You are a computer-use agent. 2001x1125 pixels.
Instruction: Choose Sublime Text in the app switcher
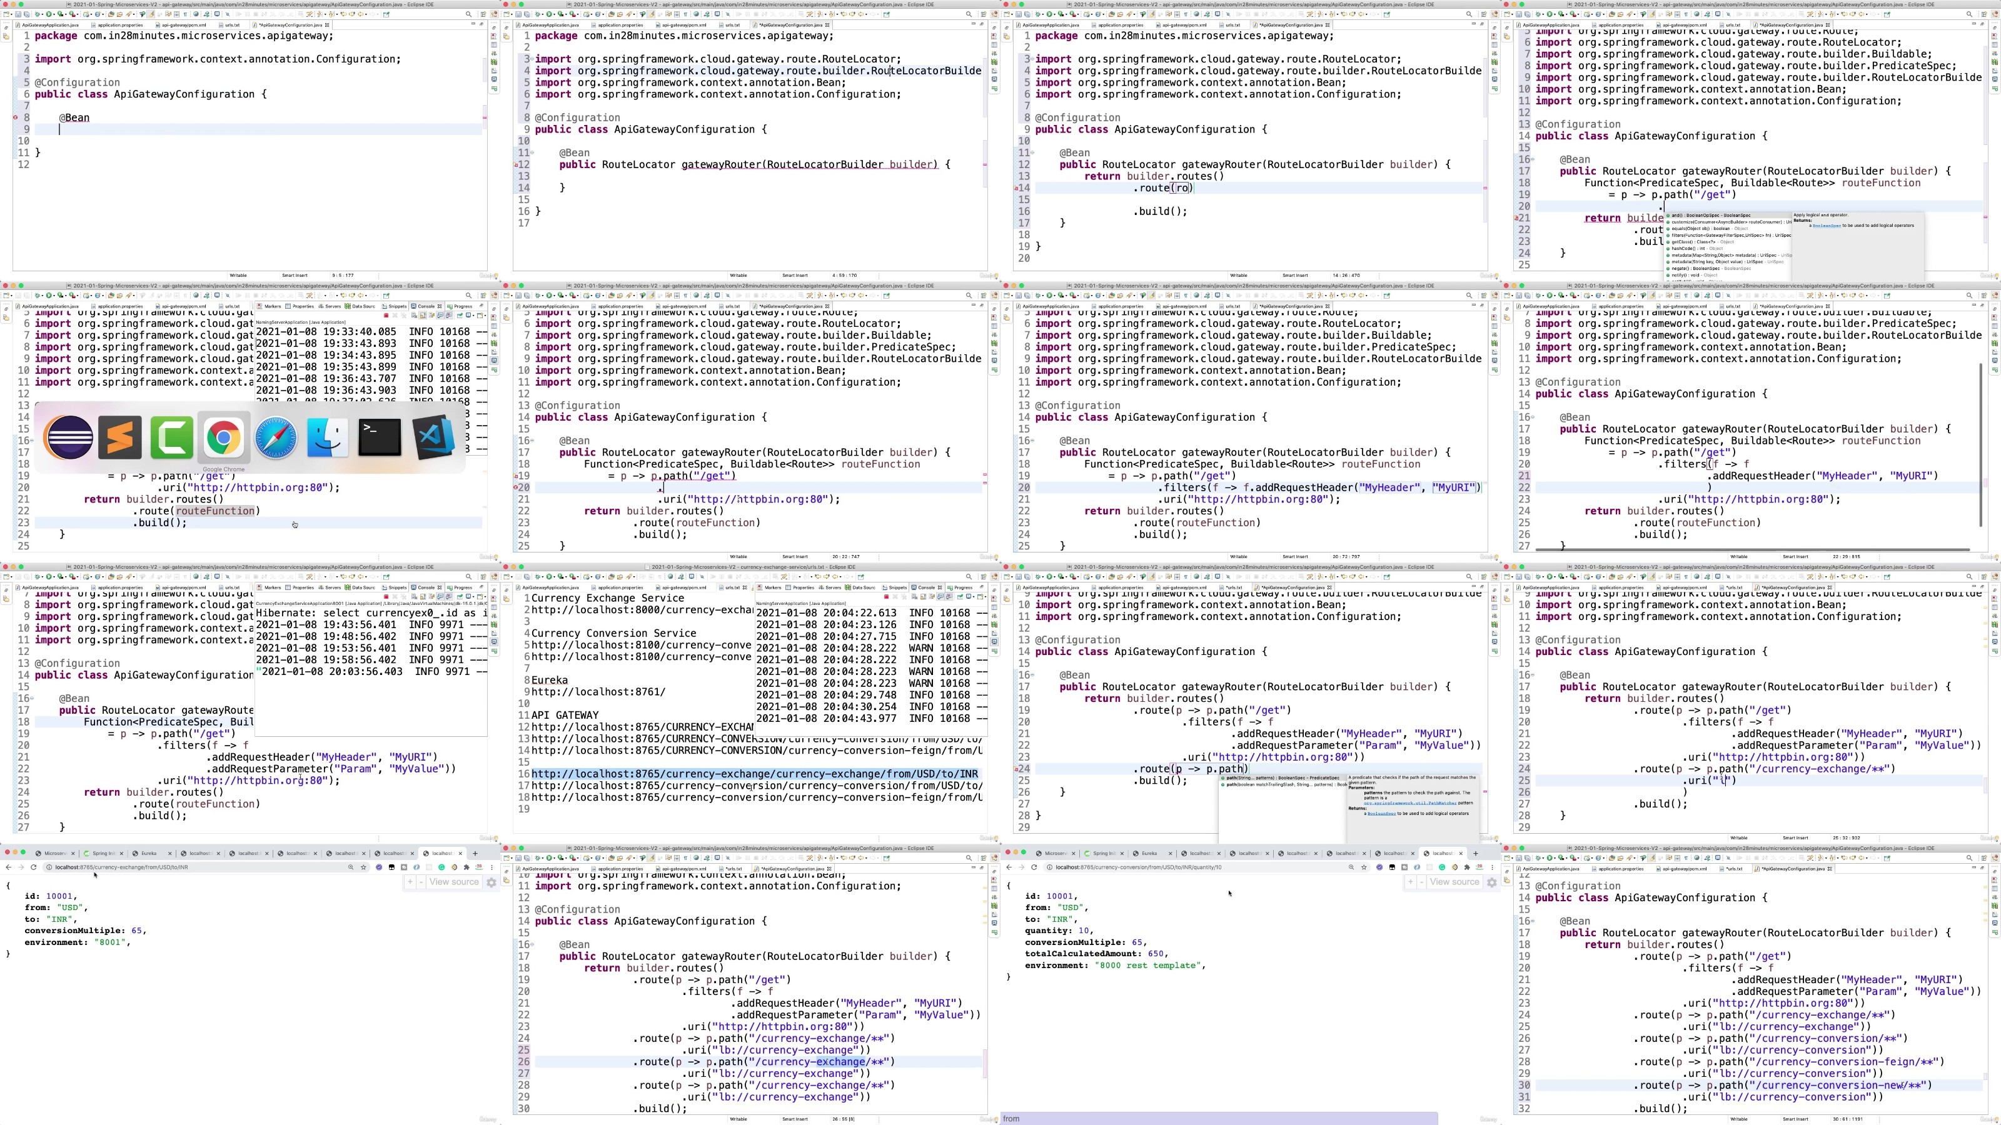pyautogui.click(x=121, y=437)
